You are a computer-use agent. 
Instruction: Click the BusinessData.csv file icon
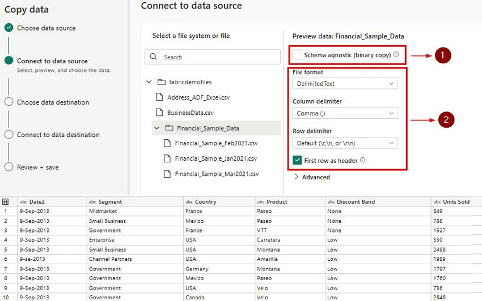tap(159, 112)
